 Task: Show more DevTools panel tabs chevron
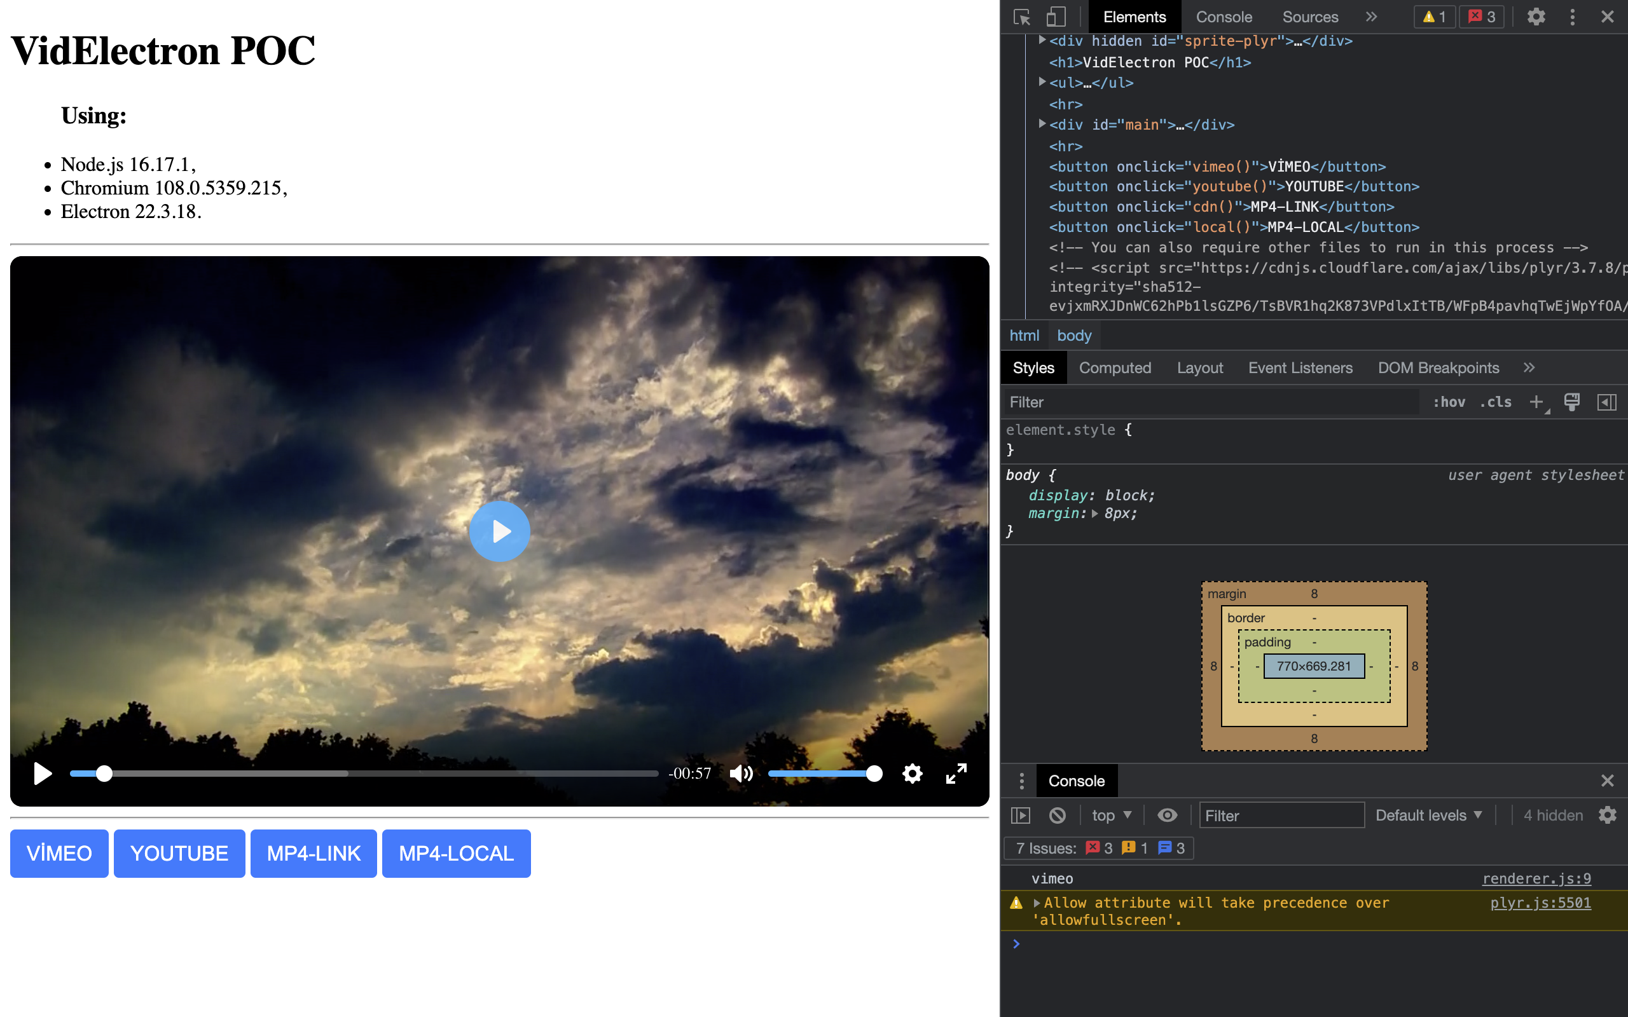coord(1372,17)
